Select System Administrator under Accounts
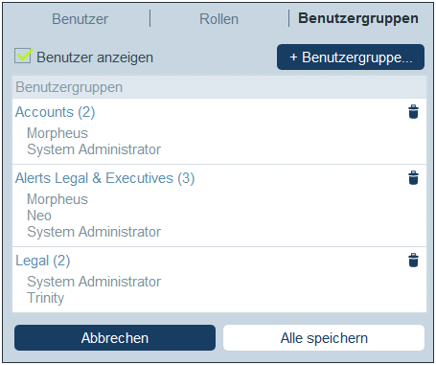This screenshot has width=436, height=365. click(x=94, y=149)
